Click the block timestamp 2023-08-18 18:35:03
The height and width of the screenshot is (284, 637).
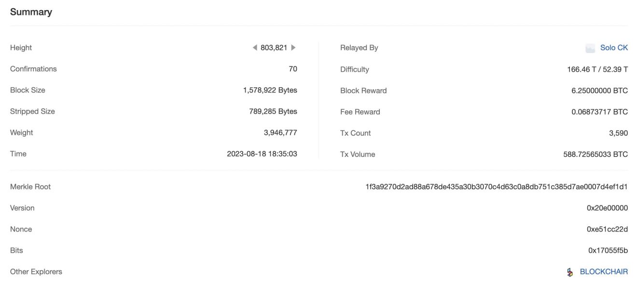(x=262, y=154)
